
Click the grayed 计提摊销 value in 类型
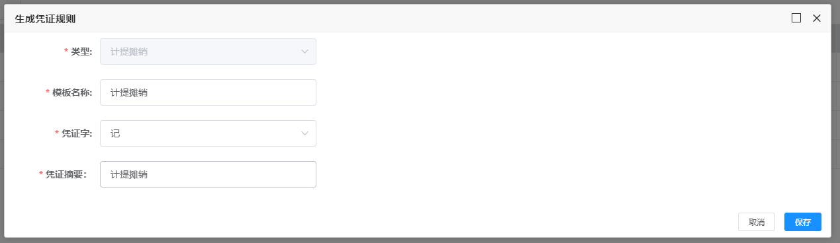pos(129,52)
